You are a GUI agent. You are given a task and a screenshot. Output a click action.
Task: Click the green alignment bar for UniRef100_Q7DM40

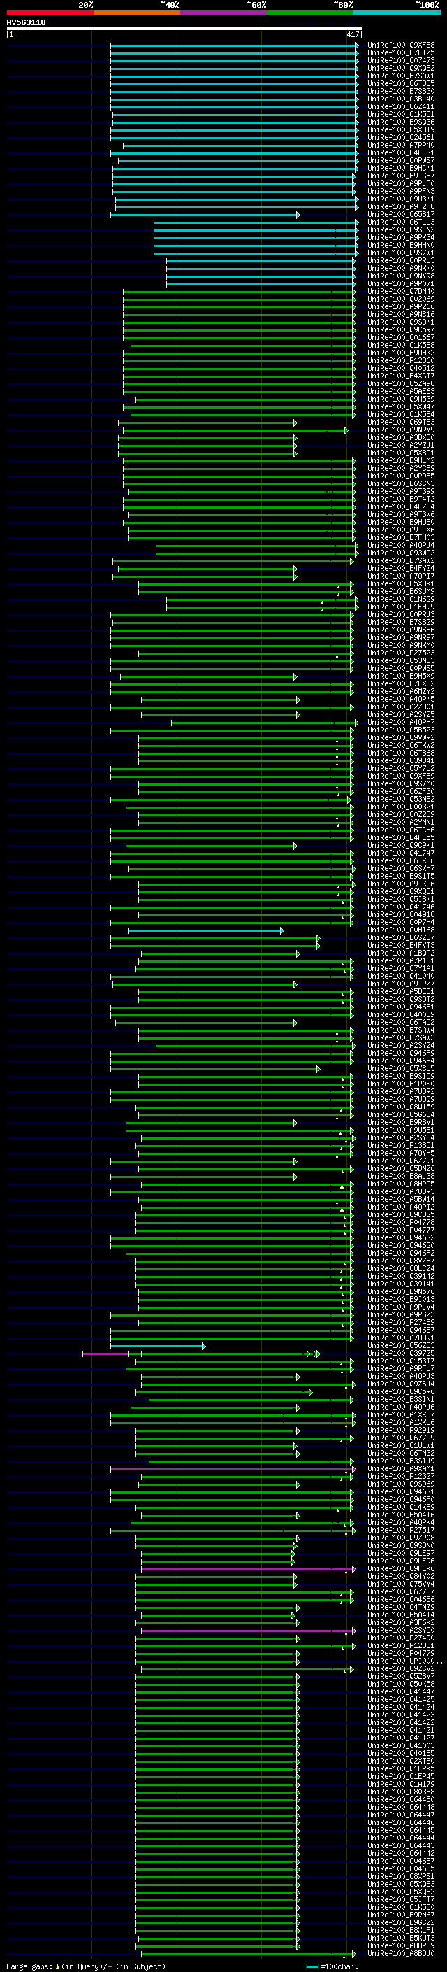click(239, 292)
